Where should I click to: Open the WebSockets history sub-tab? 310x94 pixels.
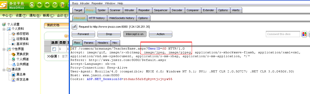[x=122, y=18]
